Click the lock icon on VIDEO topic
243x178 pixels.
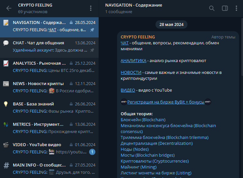pos(71,145)
